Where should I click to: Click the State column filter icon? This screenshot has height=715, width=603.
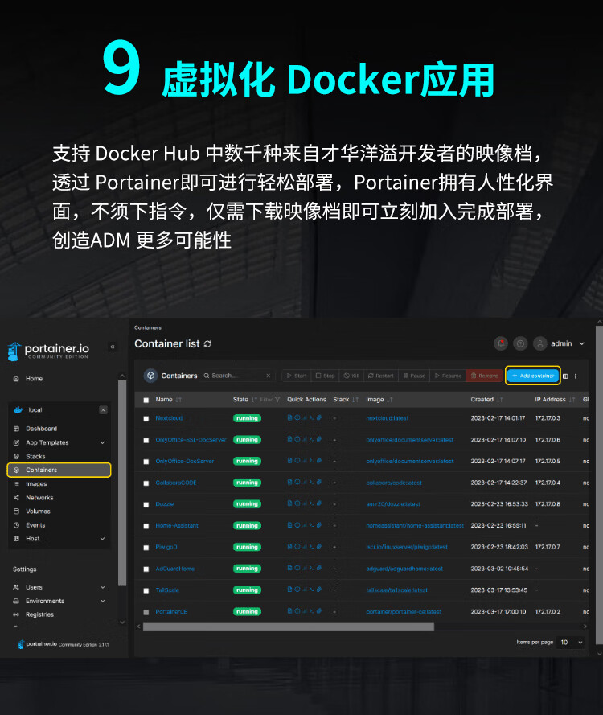tap(277, 400)
